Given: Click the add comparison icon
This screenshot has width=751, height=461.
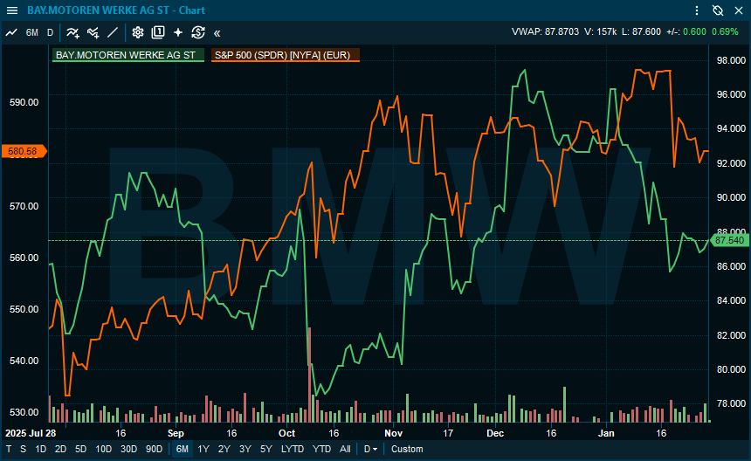Looking at the screenshot, I should (93, 32).
